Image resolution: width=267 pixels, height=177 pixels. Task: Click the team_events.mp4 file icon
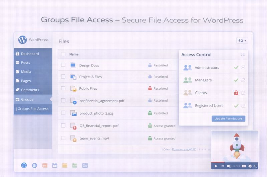point(73,138)
